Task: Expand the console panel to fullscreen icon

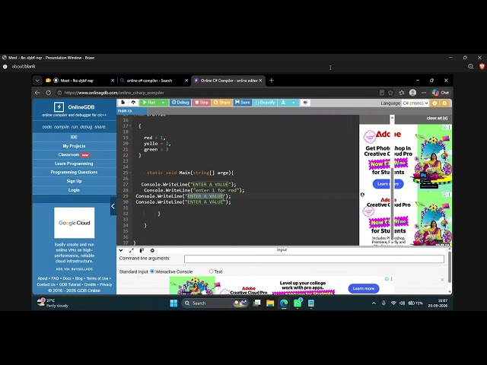Action: click(x=132, y=250)
